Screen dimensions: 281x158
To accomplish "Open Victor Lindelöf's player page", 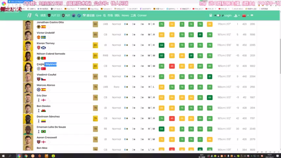I will (46, 33).
